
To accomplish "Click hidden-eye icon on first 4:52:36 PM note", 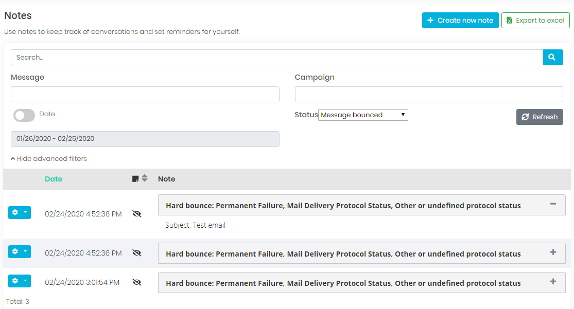I will click(x=136, y=214).
